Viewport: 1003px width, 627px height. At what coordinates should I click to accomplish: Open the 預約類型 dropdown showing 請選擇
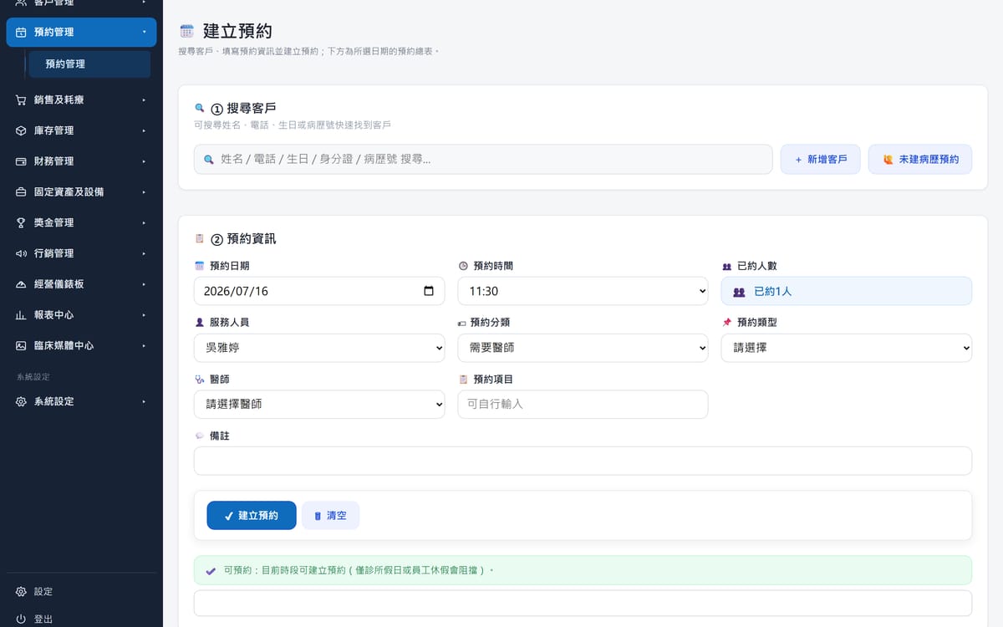(x=847, y=348)
